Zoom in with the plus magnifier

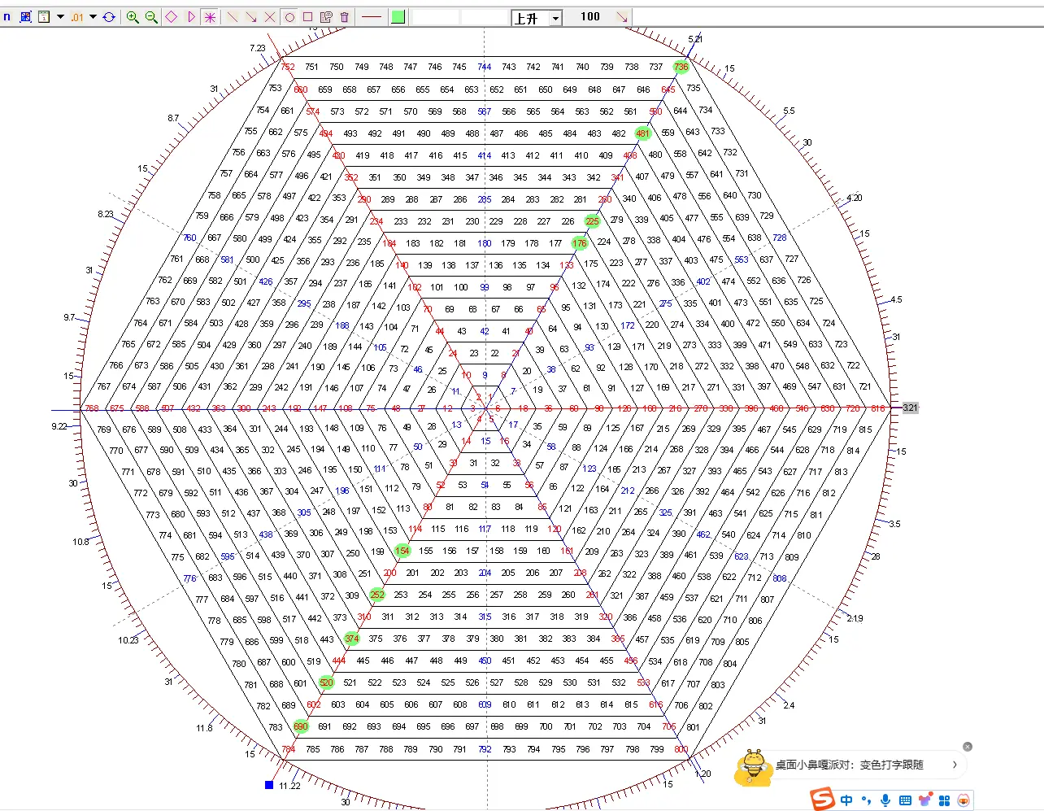[x=133, y=16]
